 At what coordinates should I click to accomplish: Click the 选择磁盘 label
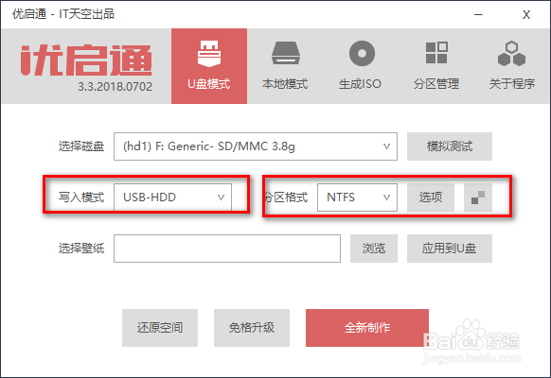point(81,146)
